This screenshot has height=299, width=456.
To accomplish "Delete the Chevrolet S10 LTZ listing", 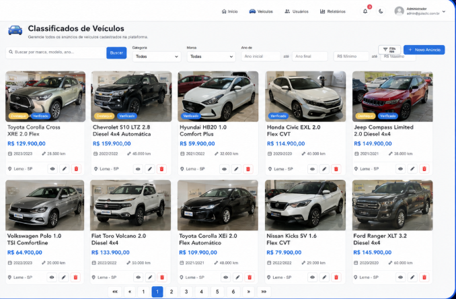I will coord(161,169).
